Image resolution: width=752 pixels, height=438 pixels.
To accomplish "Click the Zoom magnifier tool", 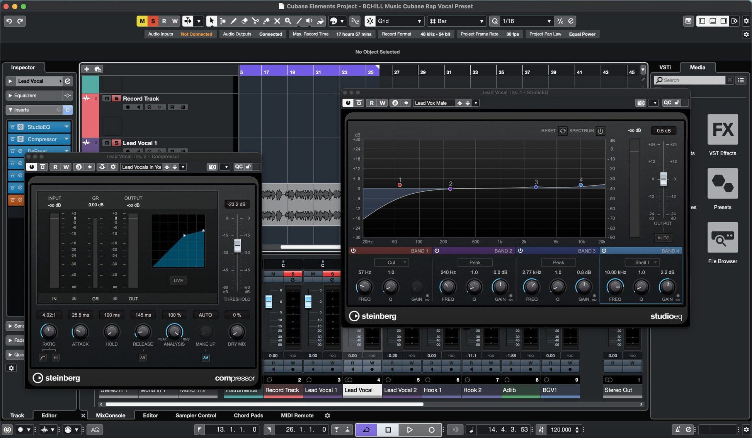I will tap(288, 21).
